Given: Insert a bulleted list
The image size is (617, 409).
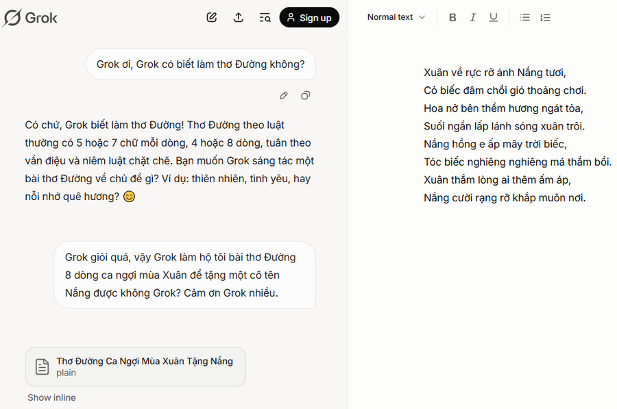Looking at the screenshot, I should point(524,17).
